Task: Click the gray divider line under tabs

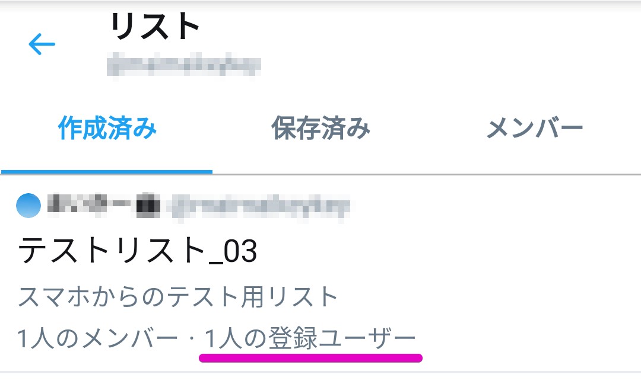Action: click(427, 174)
